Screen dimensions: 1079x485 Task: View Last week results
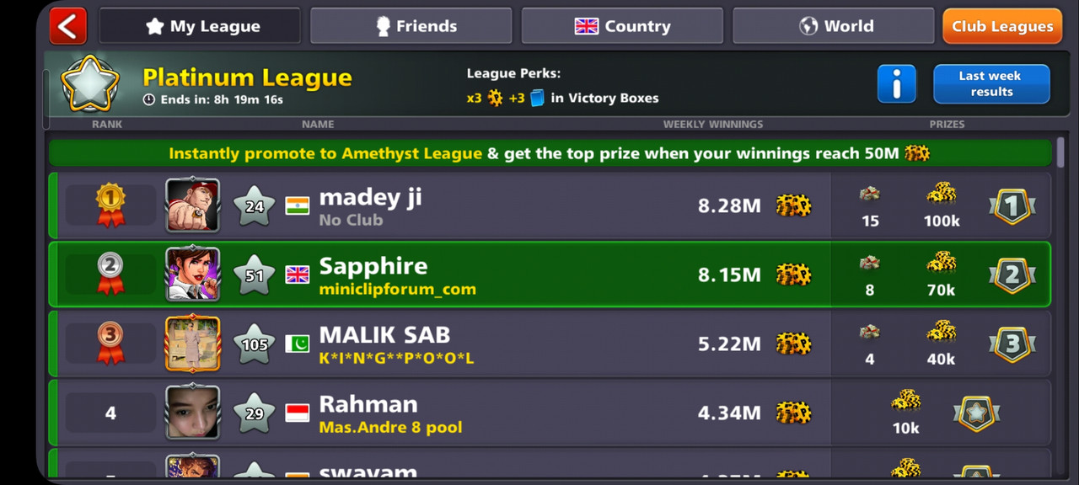[x=991, y=84]
